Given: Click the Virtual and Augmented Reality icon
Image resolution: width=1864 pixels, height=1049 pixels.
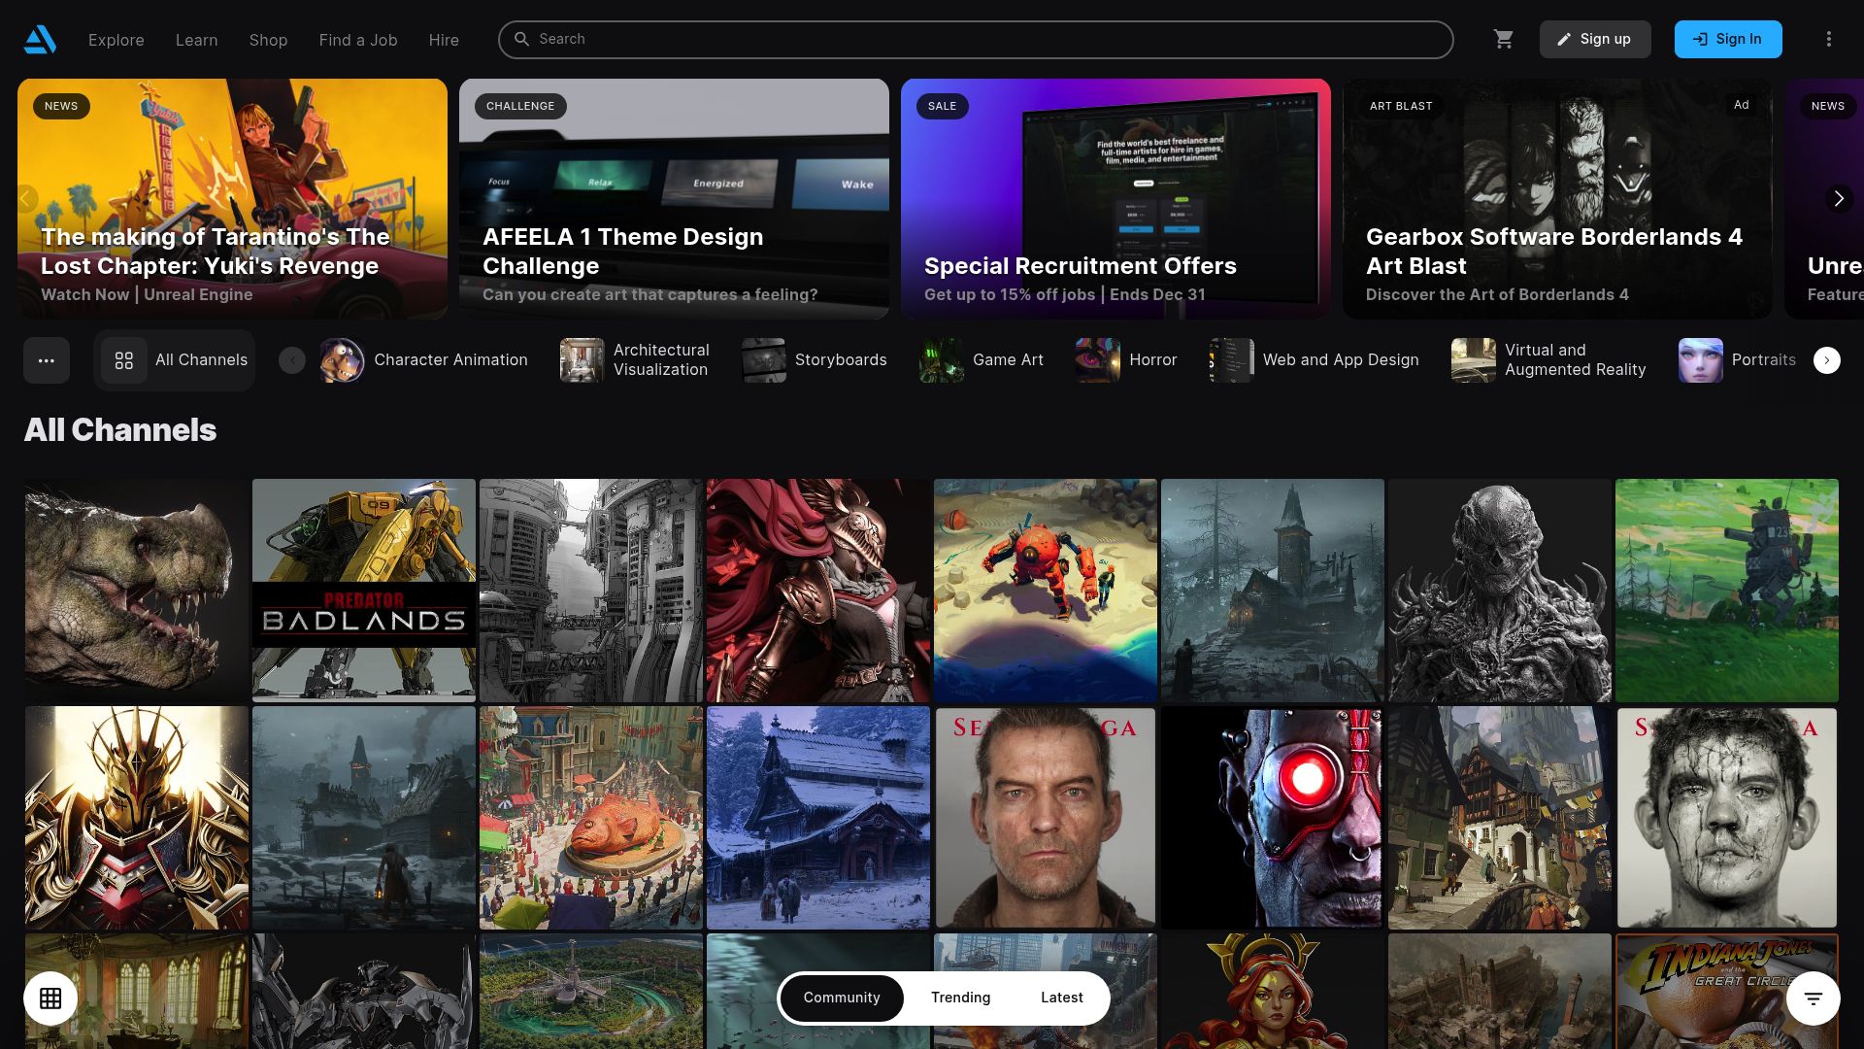Looking at the screenshot, I should tap(1473, 360).
